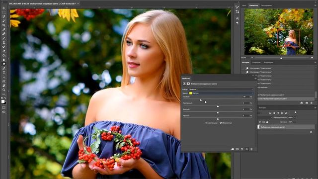
Task: Select the Hand tool
Action: point(3,85)
